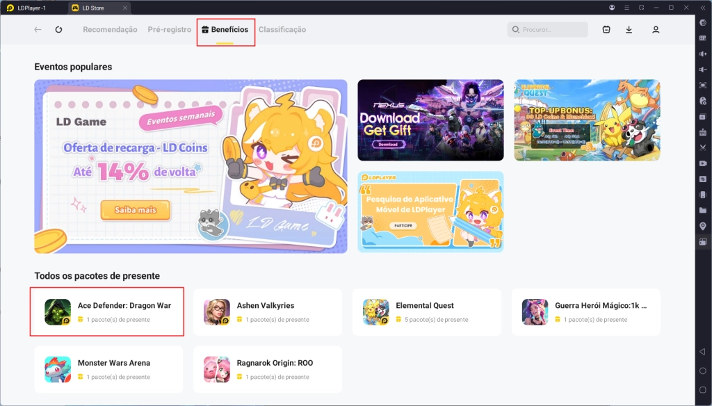This screenshot has width=712, height=406.
Task: Click the location pin icon in the sidebar
Action: (702, 226)
